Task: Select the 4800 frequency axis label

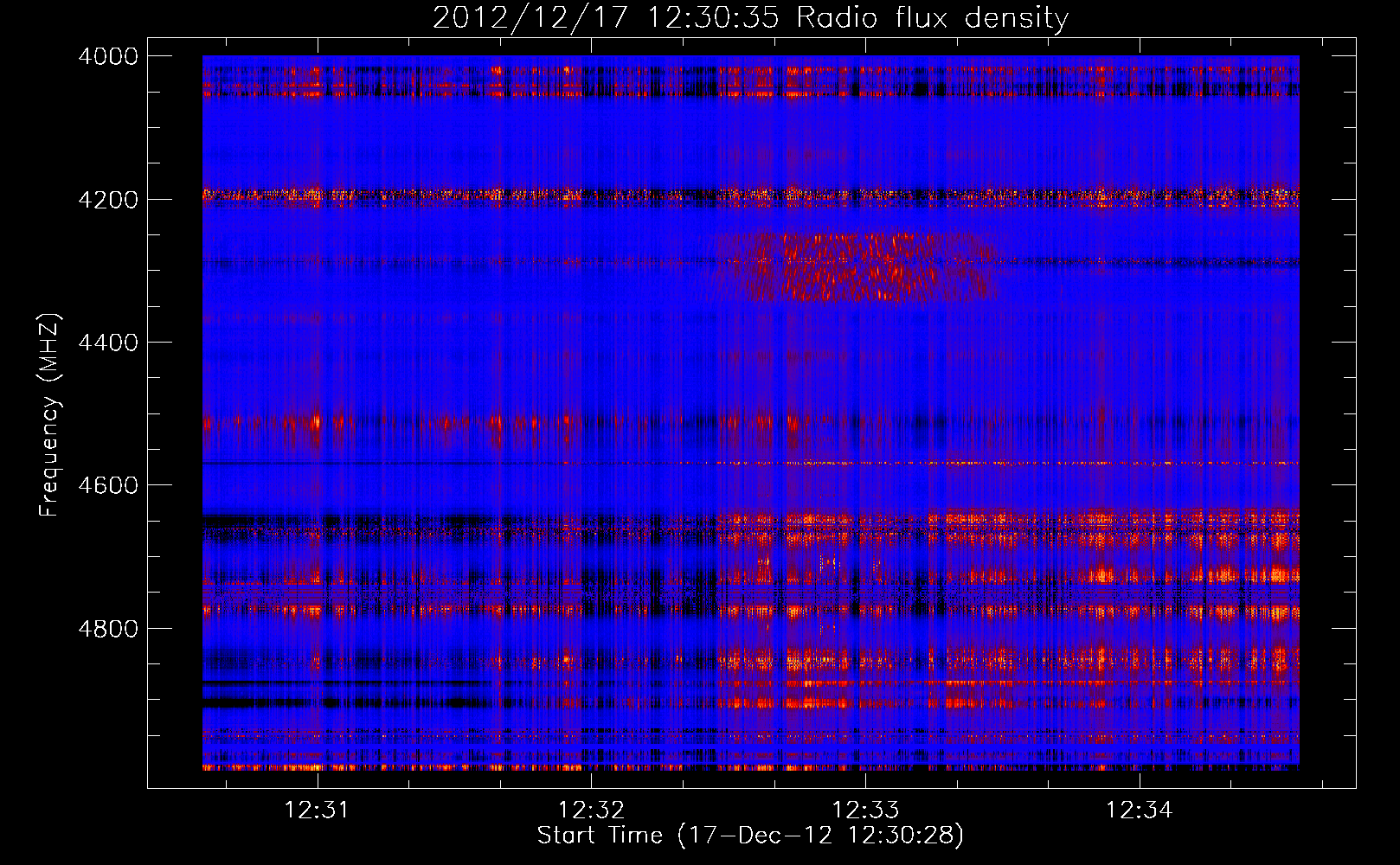Action: coord(108,628)
